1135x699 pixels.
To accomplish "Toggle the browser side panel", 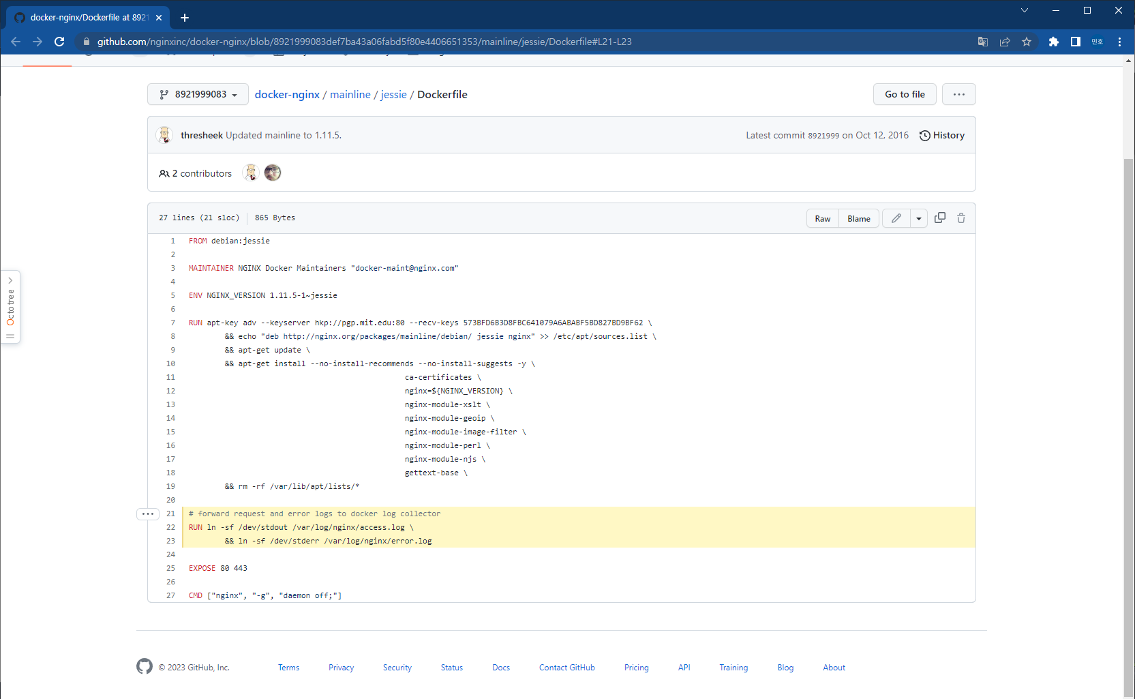I will 1076,42.
